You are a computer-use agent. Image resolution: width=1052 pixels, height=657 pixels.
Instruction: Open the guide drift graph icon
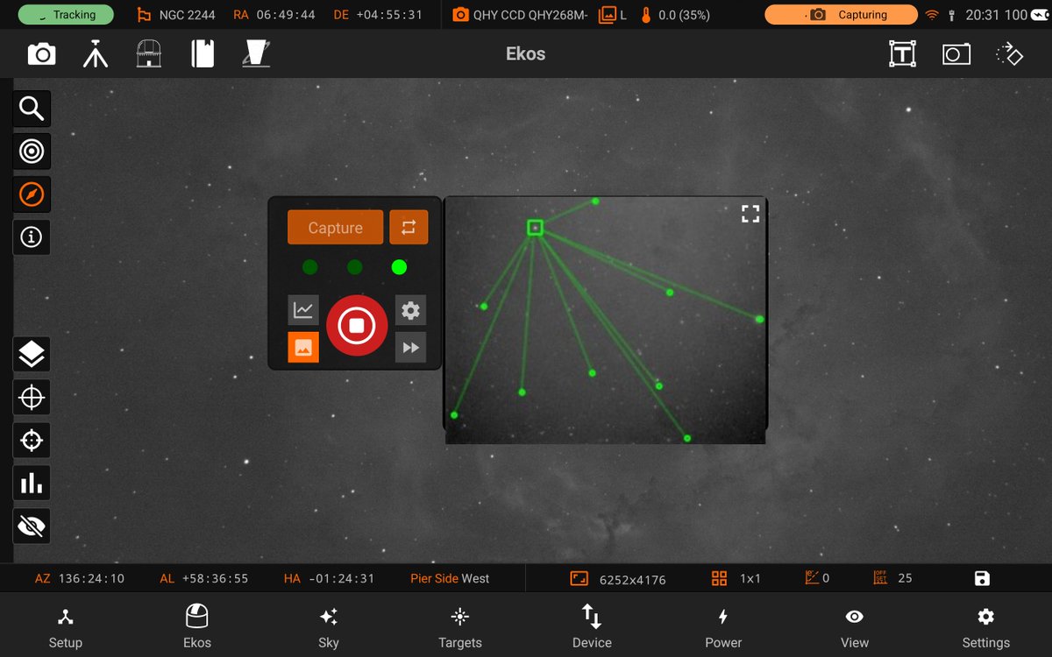click(302, 310)
